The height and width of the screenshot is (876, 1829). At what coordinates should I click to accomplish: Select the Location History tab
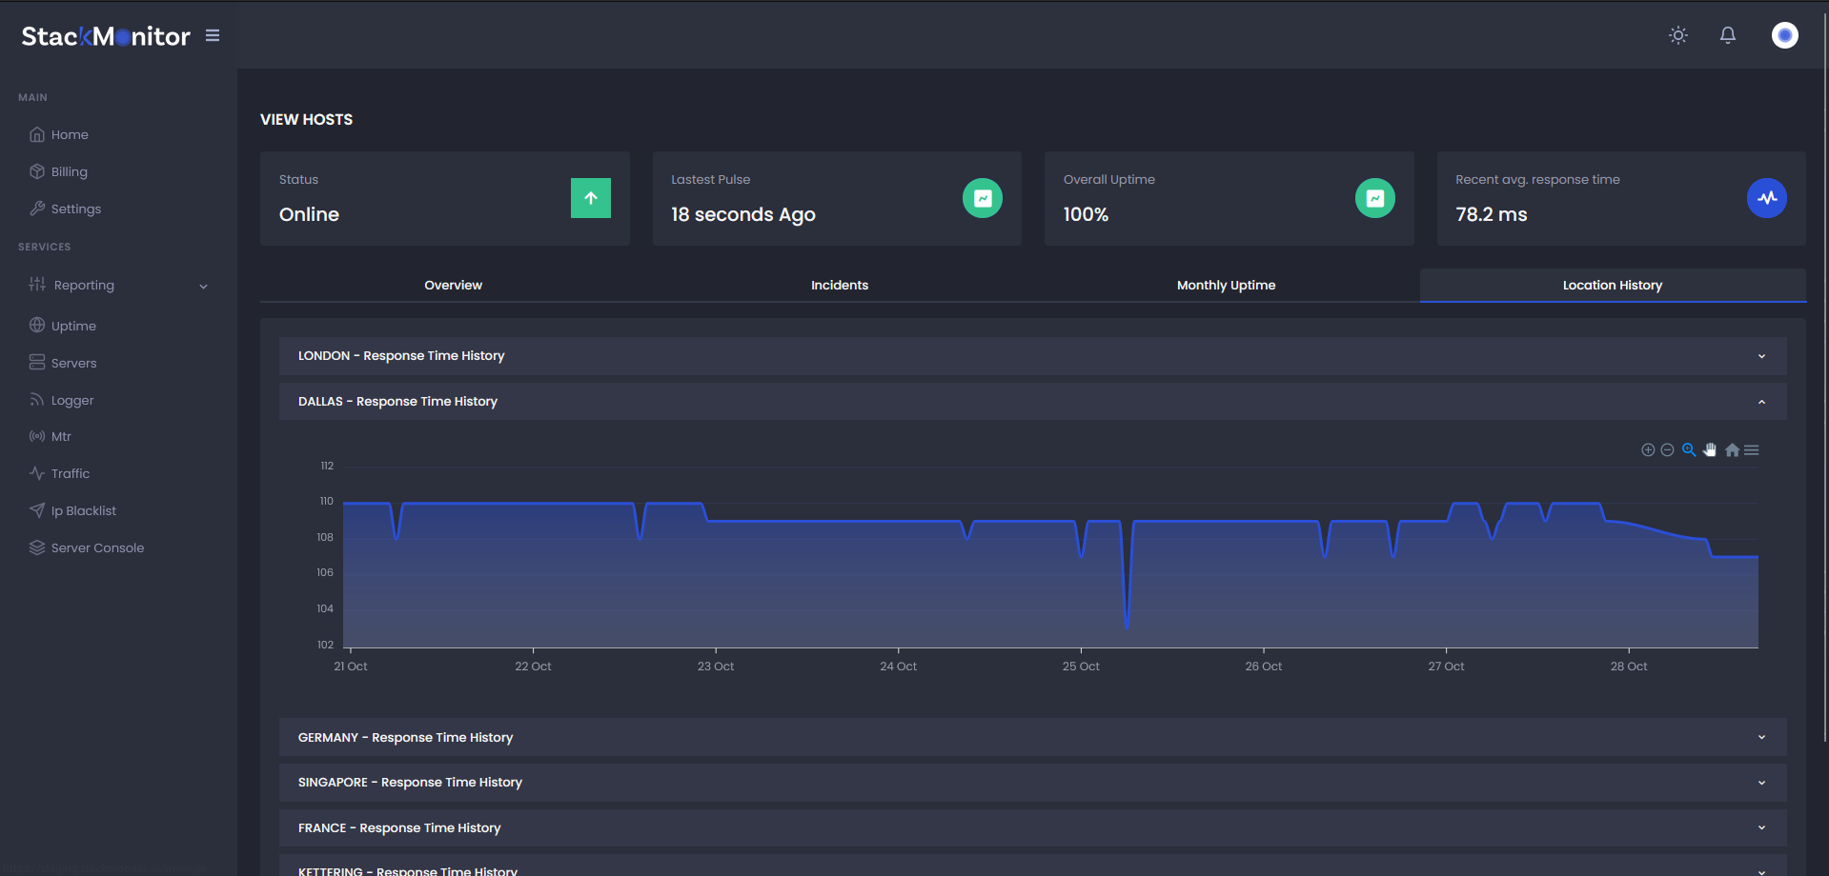click(x=1613, y=285)
